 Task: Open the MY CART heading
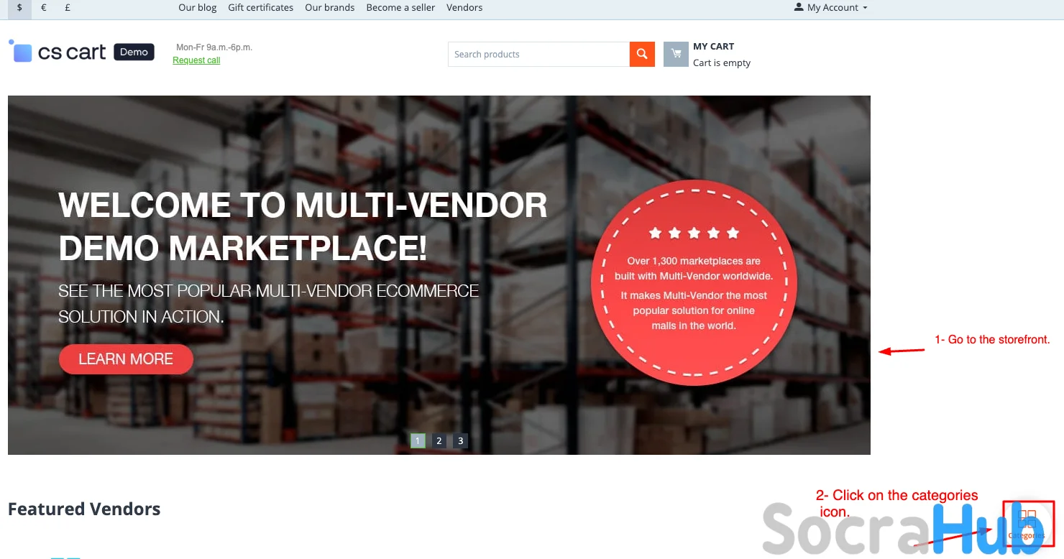(x=714, y=47)
